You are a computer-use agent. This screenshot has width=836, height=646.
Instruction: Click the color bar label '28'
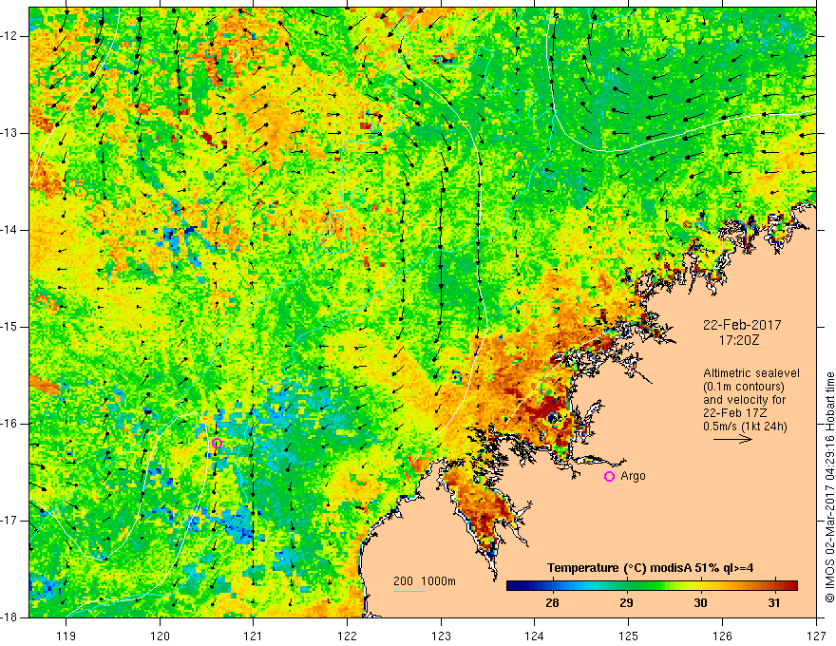pos(552,603)
